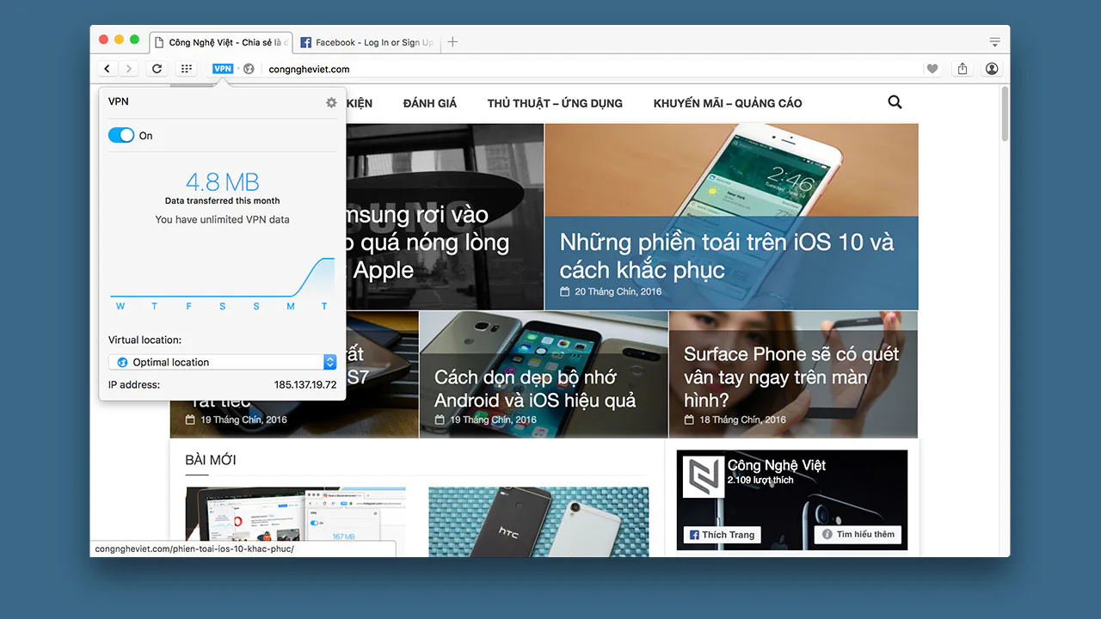
Task: Open Android and iOS memory cleanup article
Action: [535, 389]
